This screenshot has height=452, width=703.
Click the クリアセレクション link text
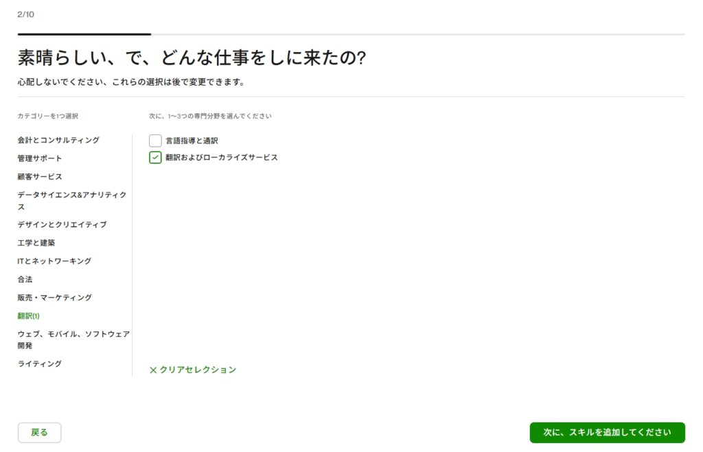tap(198, 370)
